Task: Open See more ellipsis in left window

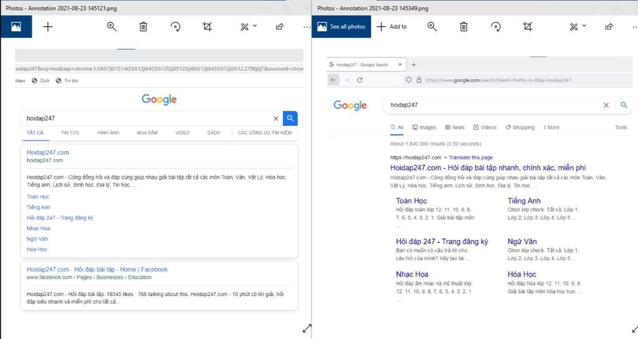Action: tap(307, 27)
